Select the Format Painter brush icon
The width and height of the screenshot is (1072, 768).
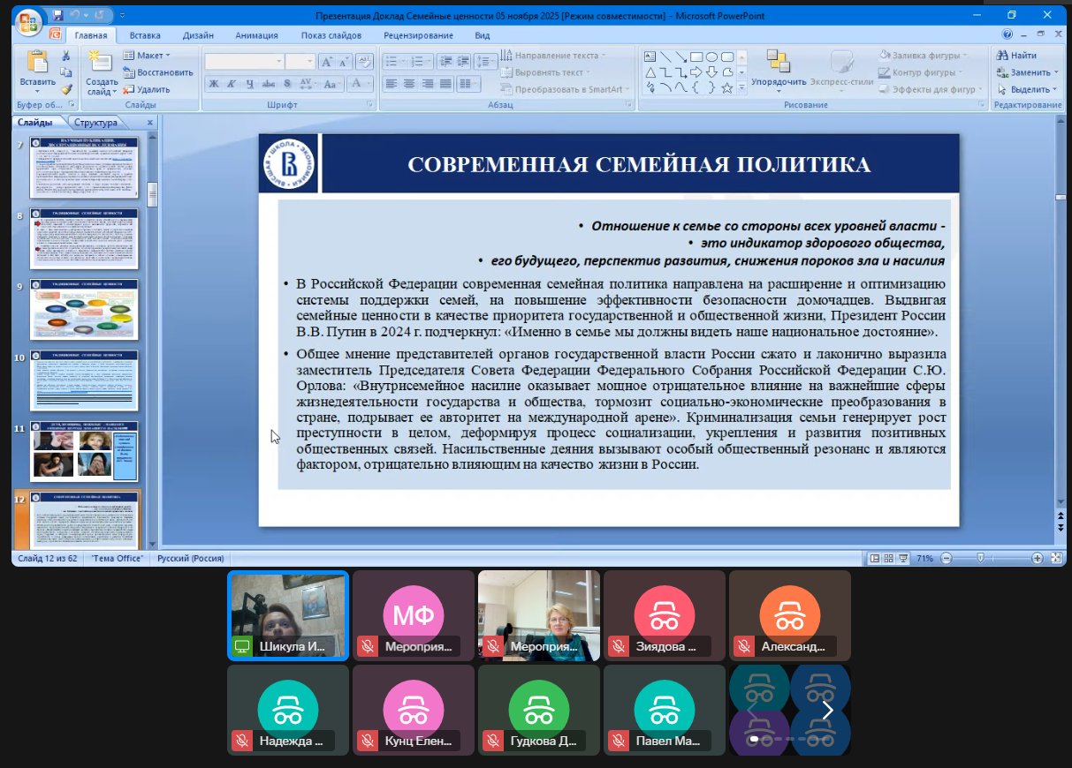point(66,89)
